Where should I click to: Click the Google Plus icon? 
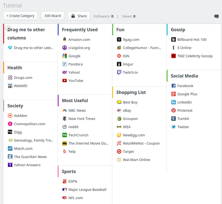[174, 94]
